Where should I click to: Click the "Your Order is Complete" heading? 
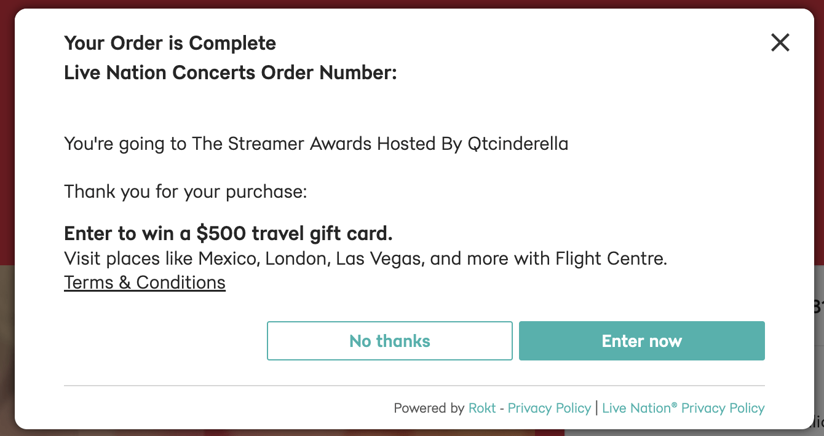pyautogui.click(x=170, y=43)
